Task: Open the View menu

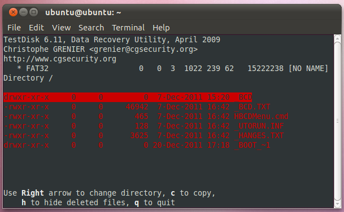Action: point(61,28)
